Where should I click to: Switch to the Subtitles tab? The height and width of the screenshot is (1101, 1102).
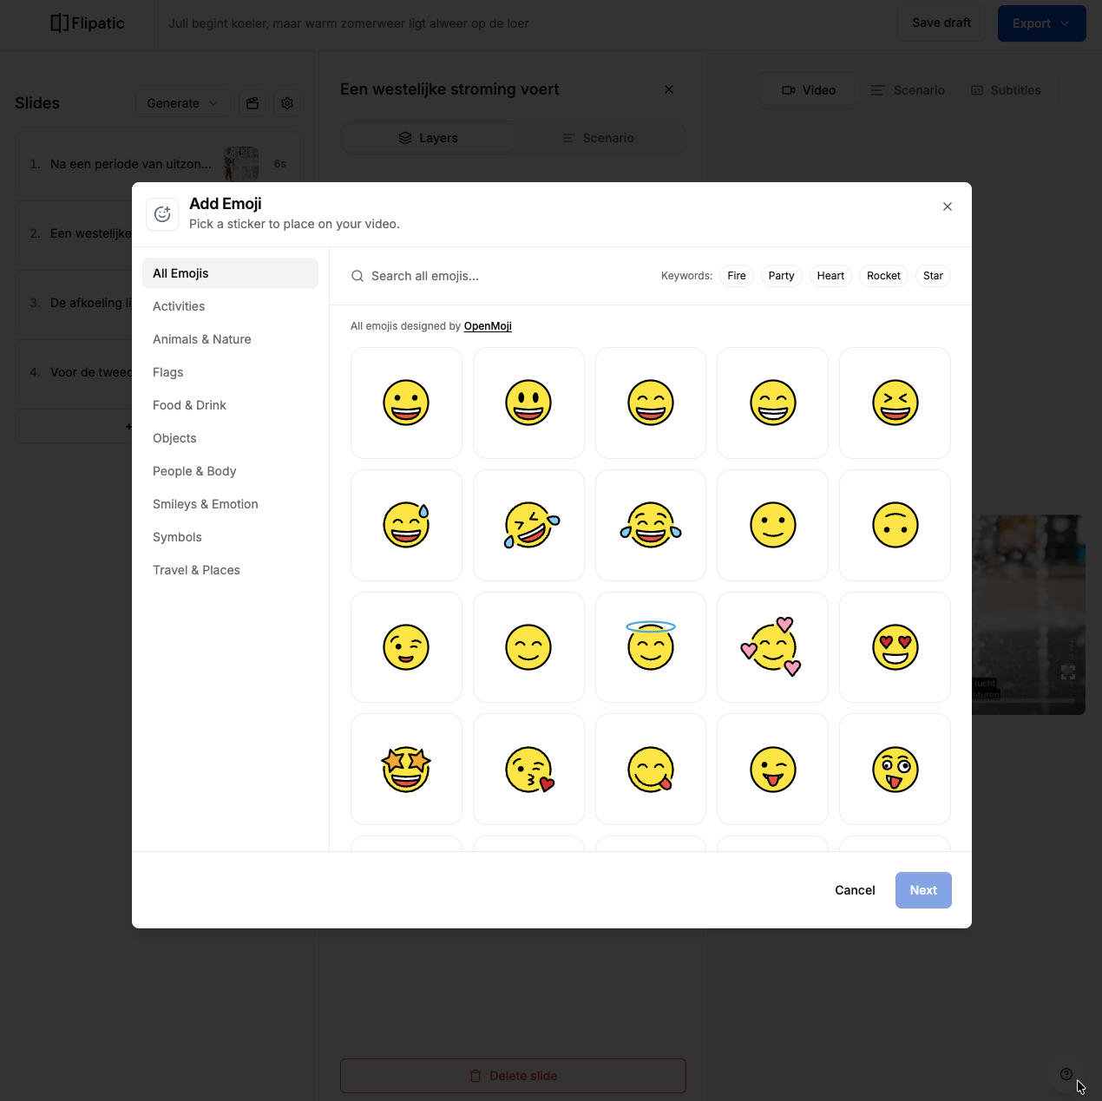click(1006, 90)
